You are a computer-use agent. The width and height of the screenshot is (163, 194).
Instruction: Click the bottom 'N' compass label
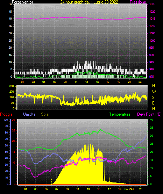(154, 109)
